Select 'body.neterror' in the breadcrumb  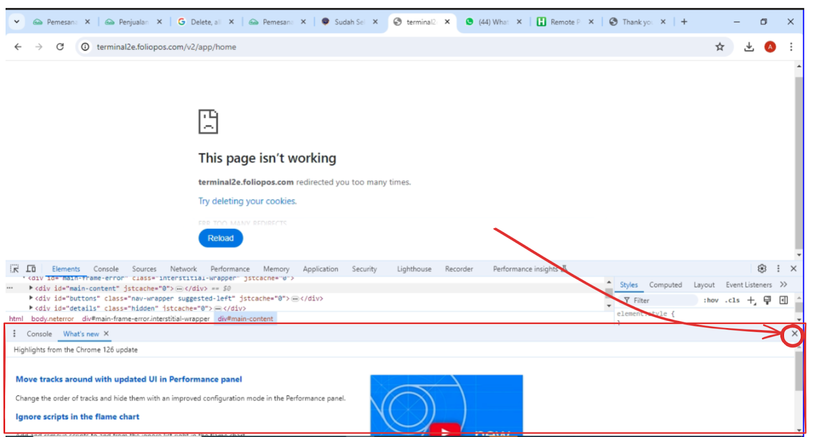coord(52,319)
